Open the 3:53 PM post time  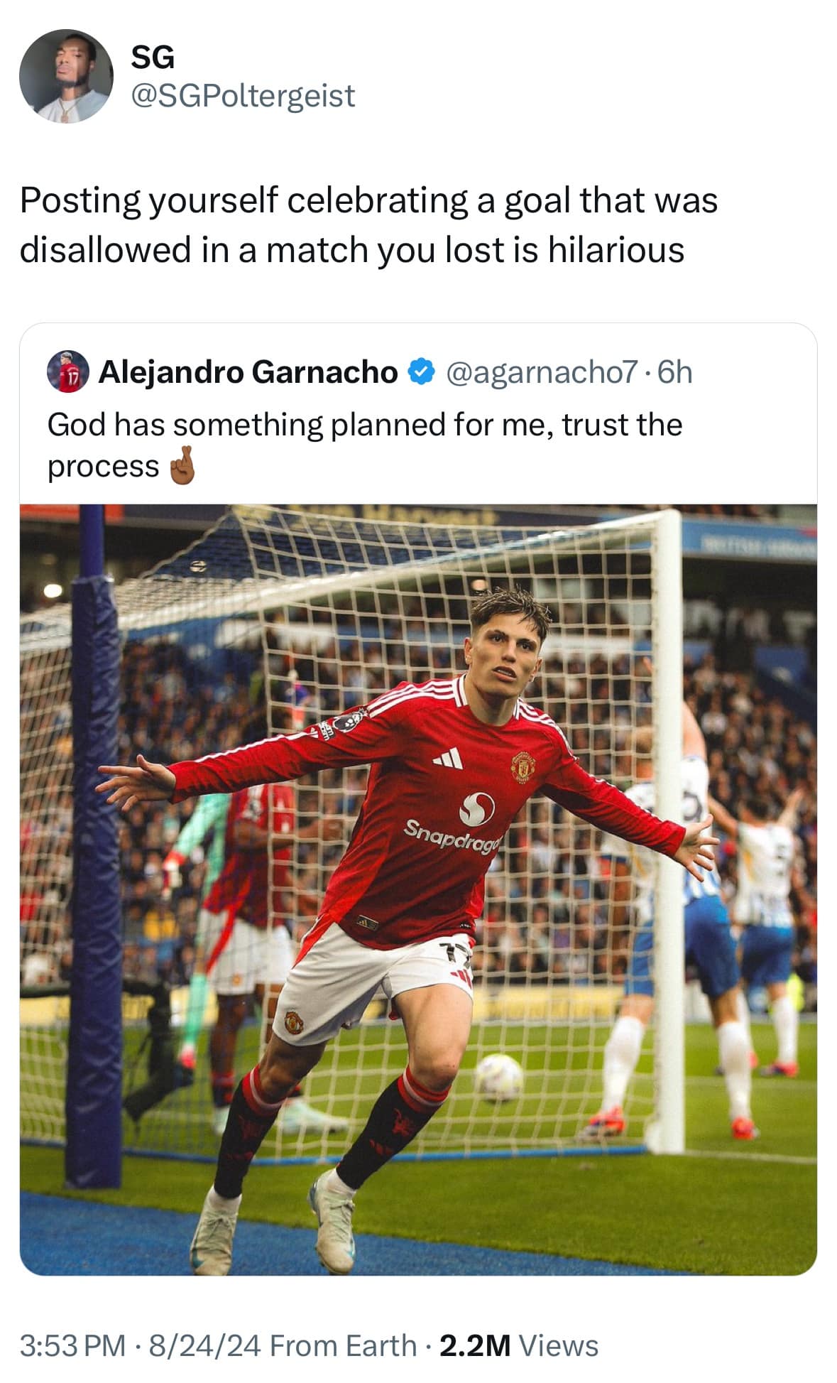(x=72, y=1345)
